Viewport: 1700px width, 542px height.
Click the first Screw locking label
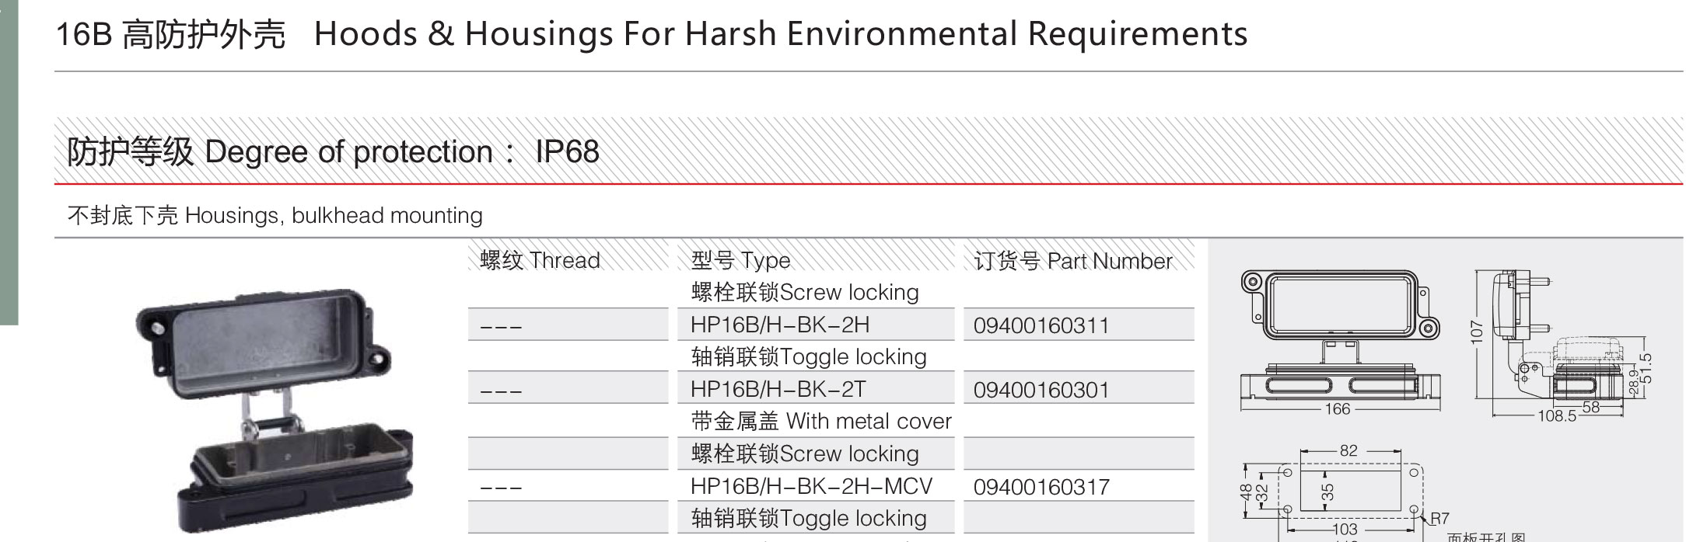805,292
